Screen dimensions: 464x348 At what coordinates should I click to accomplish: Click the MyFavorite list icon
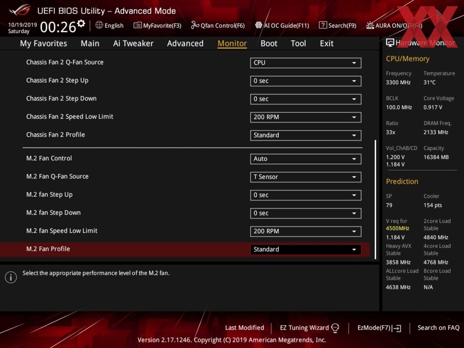click(x=137, y=25)
